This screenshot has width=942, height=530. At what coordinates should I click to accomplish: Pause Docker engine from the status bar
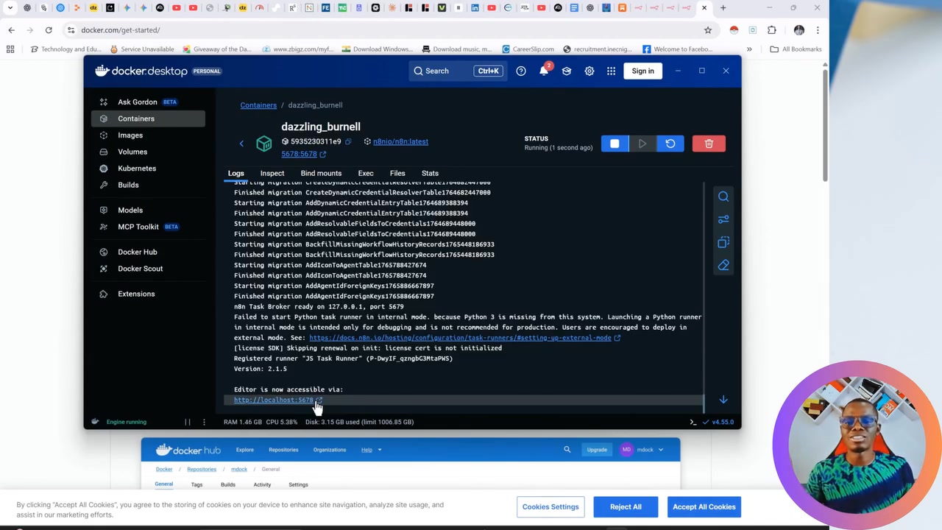pos(188,422)
